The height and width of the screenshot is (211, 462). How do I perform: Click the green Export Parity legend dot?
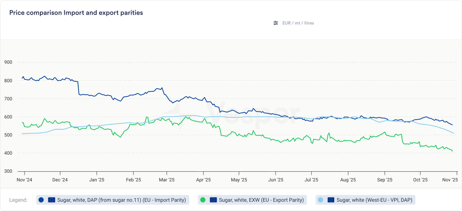coord(203,200)
